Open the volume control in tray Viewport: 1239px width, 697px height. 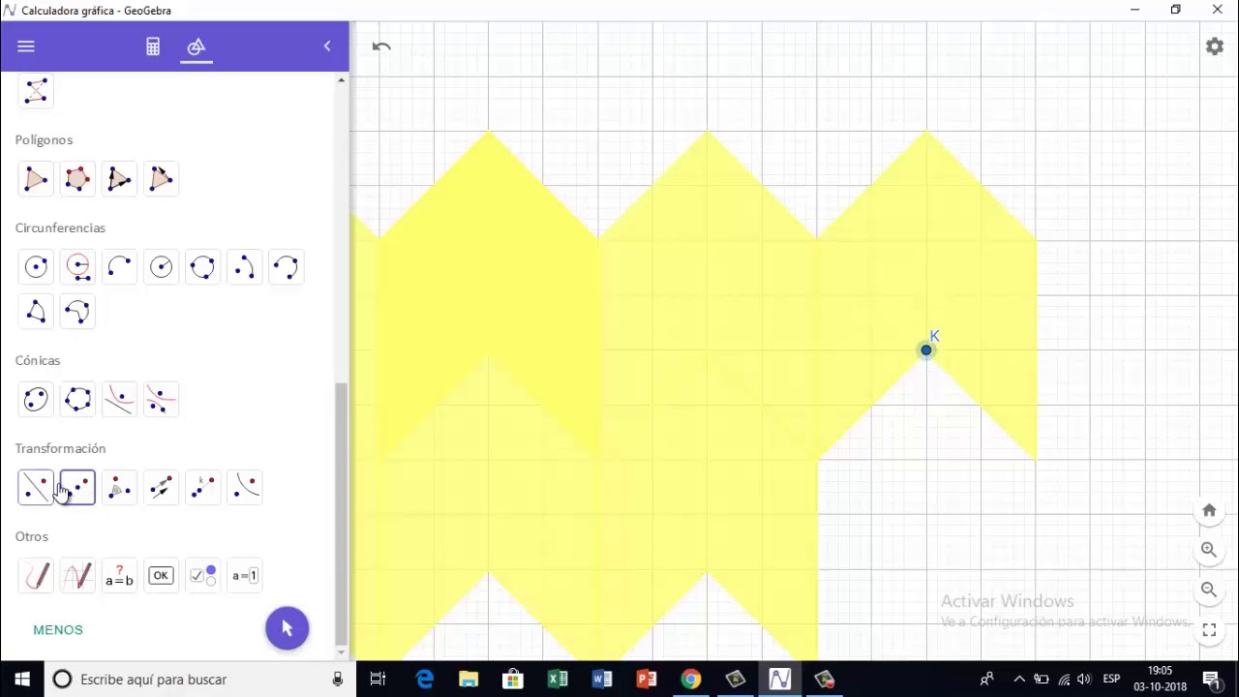tap(1084, 680)
